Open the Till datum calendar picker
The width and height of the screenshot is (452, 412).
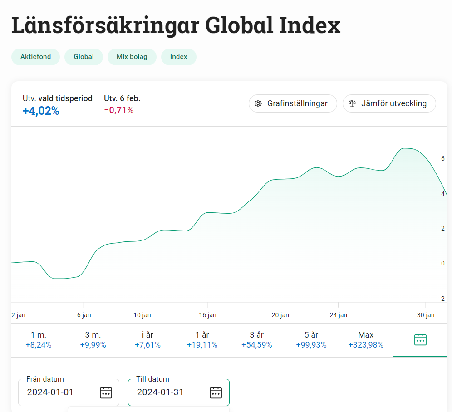tap(216, 392)
